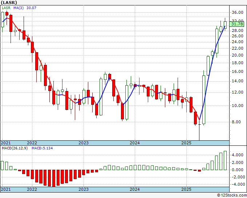Image resolution: width=247 pixels, height=198 pixels.
Task: Click the 20.00 price axis label
Action: (238, 55)
